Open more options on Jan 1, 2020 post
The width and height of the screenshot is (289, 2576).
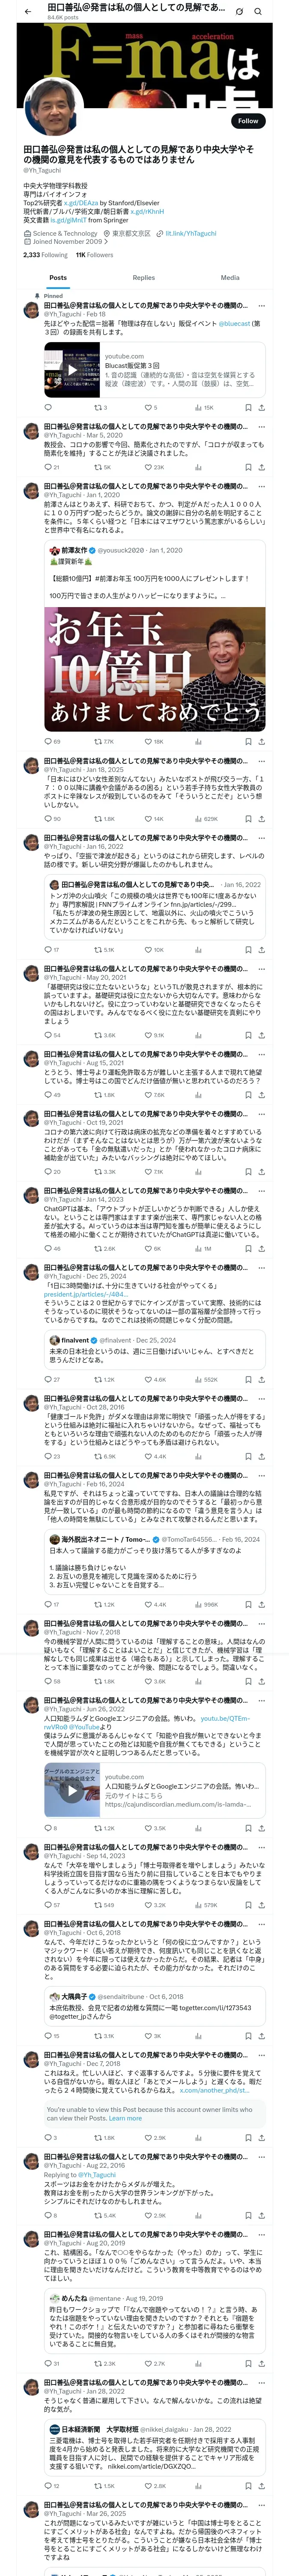click(261, 486)
